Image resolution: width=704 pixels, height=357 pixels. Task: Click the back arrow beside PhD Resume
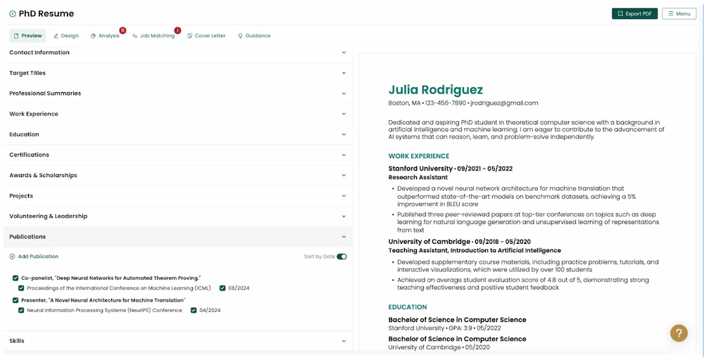(13, 14)
